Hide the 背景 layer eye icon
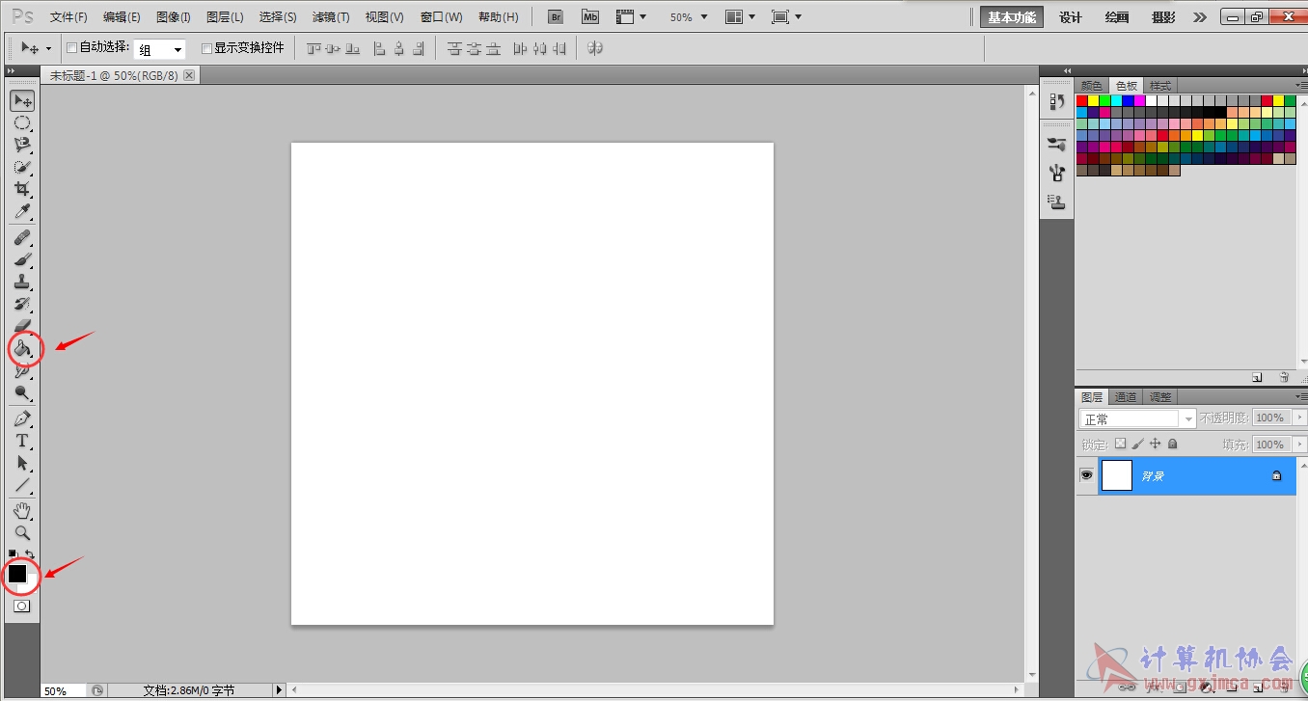Viewport: 1308px width, 701px height. [1086, 475]
